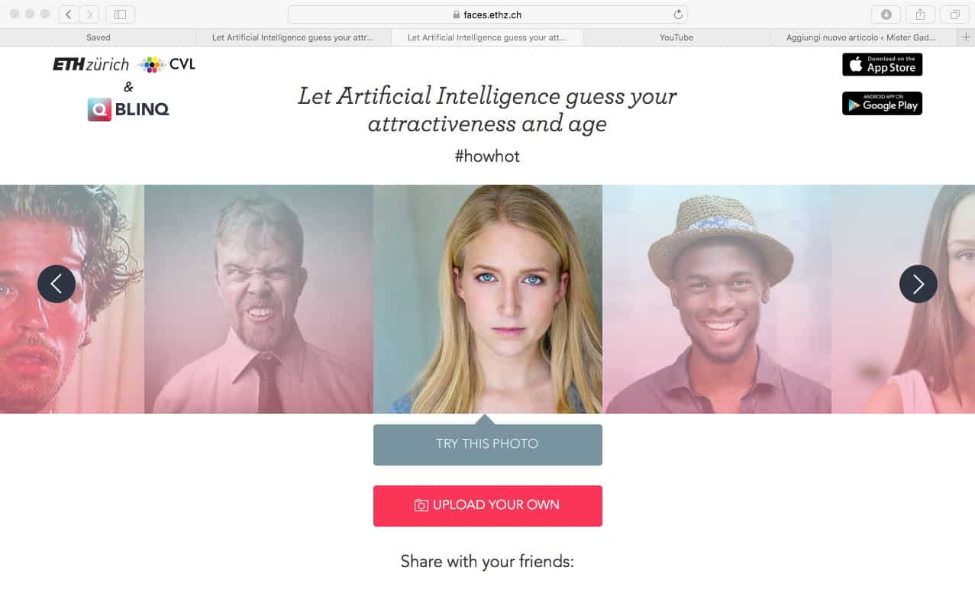Click the BLINQ logo

pyautogui.click(x=128, y=110)
